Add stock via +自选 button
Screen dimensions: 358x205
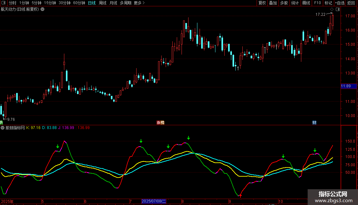(x=339, y=3)
